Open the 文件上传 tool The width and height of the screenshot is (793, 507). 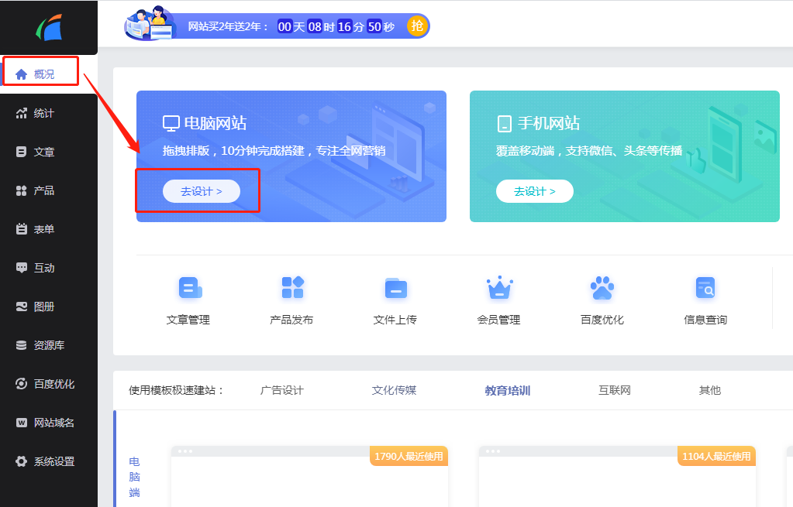coord(395,298)
